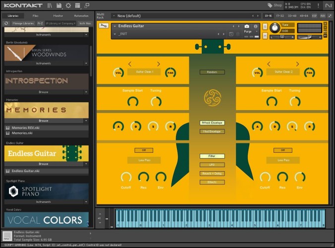Click the Random button
Viewport: 335px width, 248px height.
pos(212,72)
